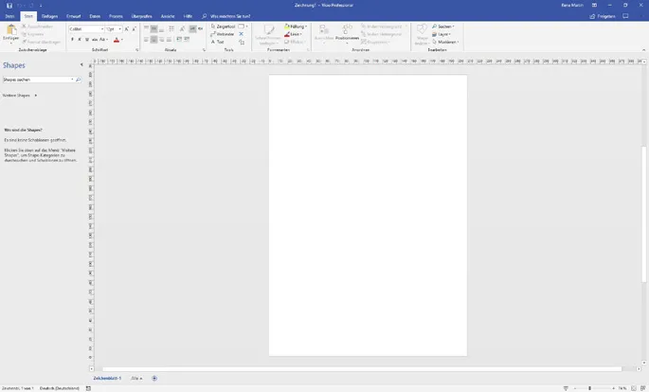
Task: Expand Weitere Shapes menu arrow
Action: tap(35, 96)
